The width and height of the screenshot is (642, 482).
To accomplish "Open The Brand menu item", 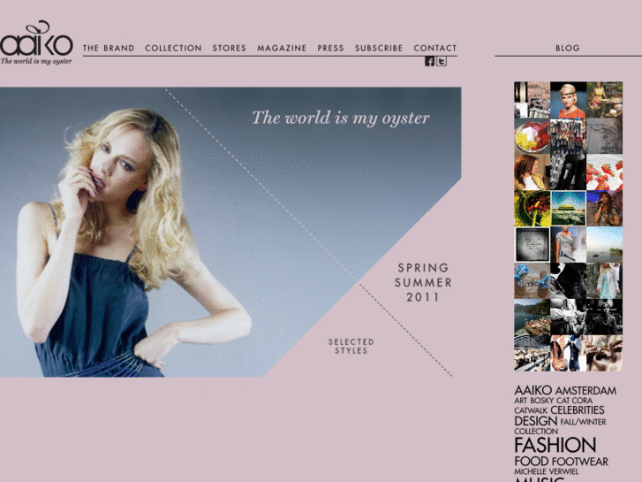I will coord(109,48).
